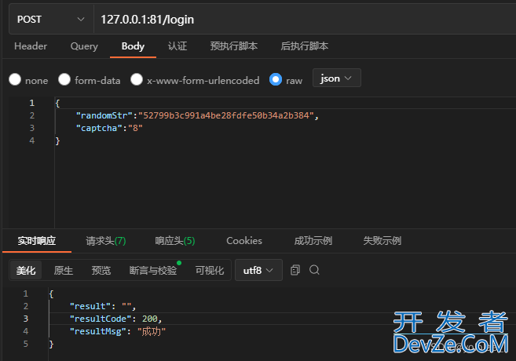Select the 美化 response view

point(26,270)
